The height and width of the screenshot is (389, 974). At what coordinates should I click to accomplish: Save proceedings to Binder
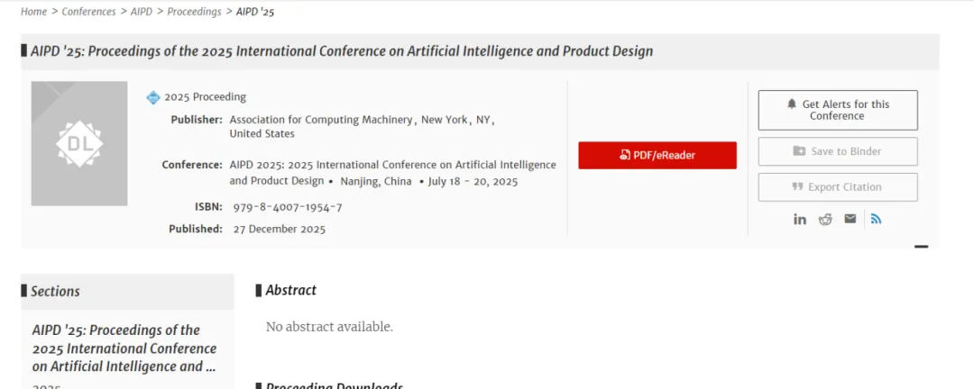[x=838, y=151]
